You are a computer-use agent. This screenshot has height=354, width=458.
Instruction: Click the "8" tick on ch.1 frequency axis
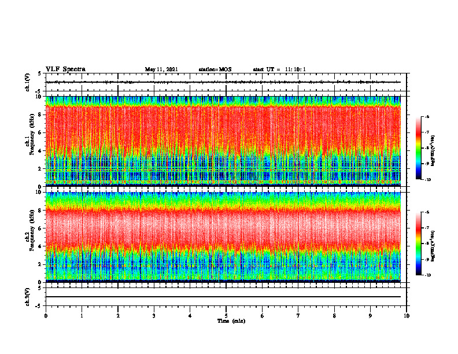point(40,115)
